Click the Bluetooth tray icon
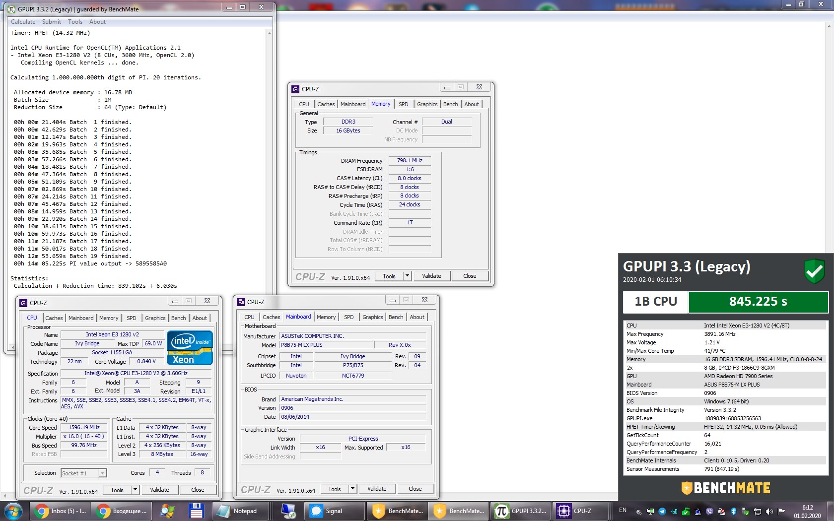 click(x=734, y=511)
